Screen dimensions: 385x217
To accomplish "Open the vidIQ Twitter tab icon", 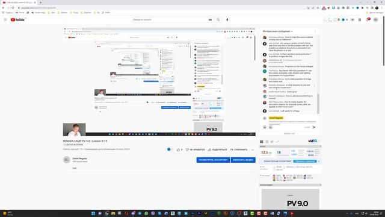I will [x=272, y=142].
